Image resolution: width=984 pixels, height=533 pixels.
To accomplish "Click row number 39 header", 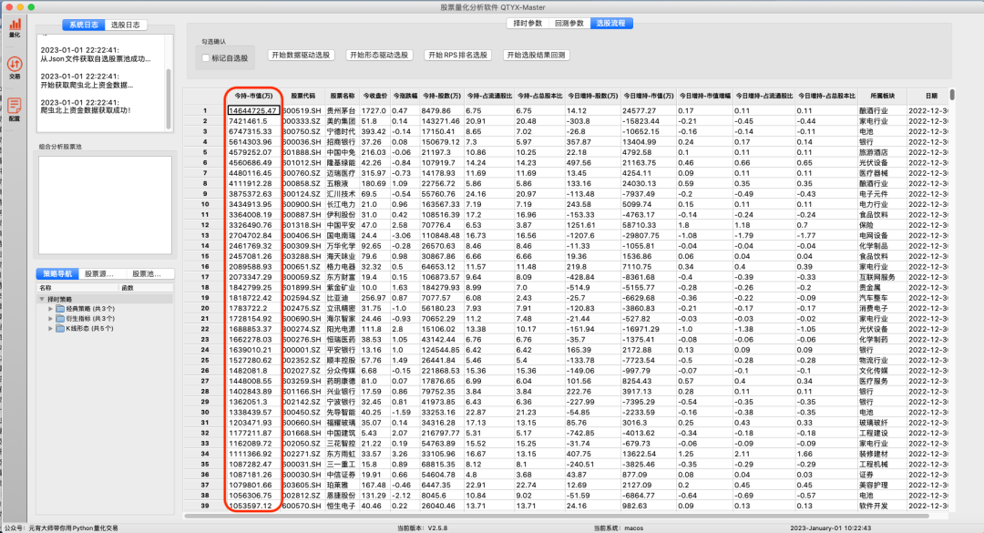I will click(x=205, y=506).
